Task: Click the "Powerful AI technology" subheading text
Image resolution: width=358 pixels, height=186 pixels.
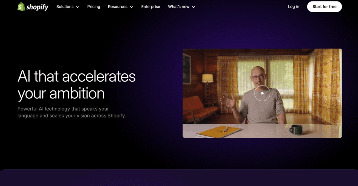Action: click(72, 112)
